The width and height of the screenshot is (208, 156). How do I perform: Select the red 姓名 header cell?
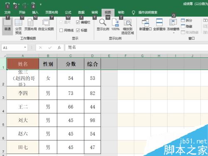(x=23, y=64)
